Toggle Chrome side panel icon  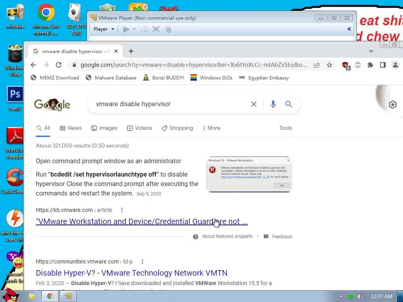point(383,65)
